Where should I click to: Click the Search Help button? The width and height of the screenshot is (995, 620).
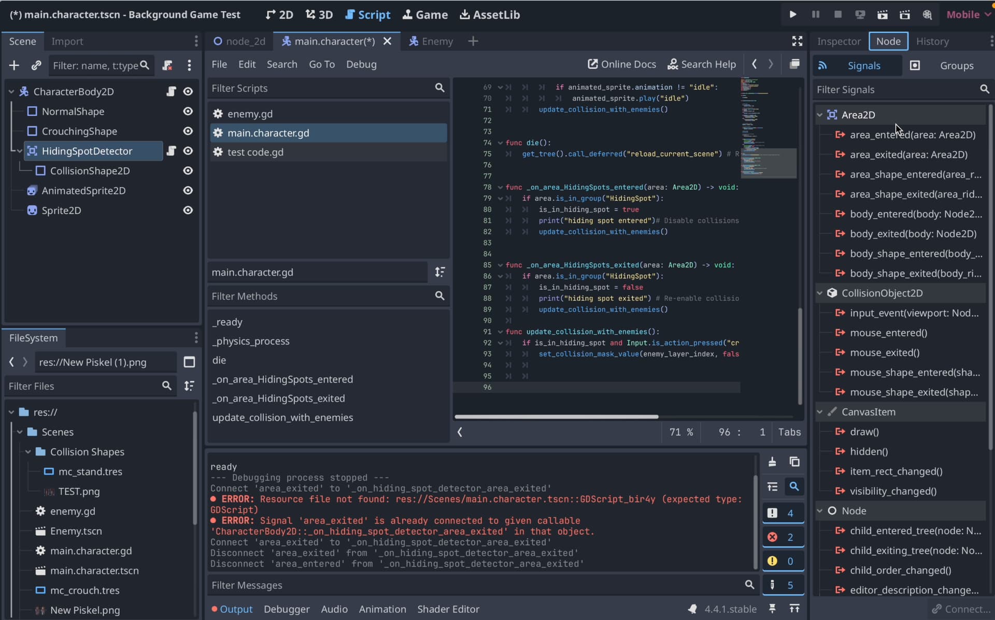click(x=701, y=64)
